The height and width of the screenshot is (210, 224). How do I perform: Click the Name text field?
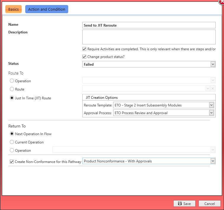coord(149,25)
